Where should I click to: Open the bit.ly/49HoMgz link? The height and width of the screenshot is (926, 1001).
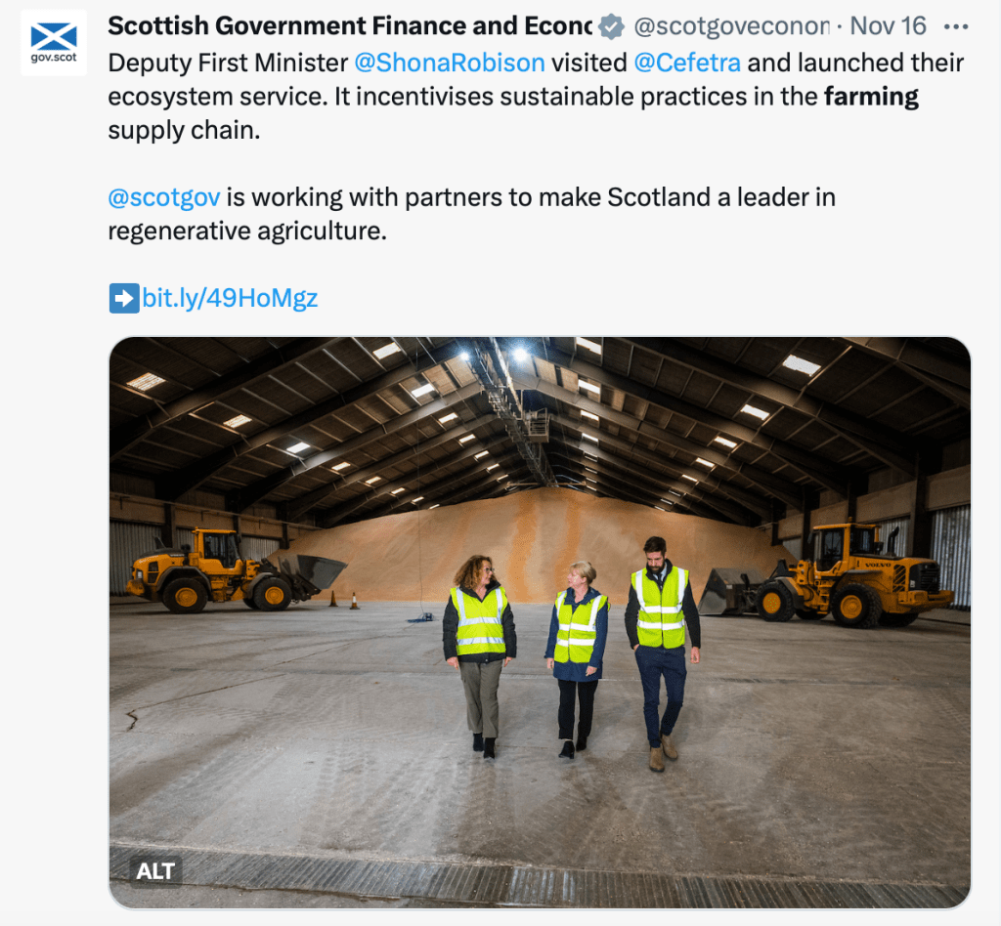[230, 298]
